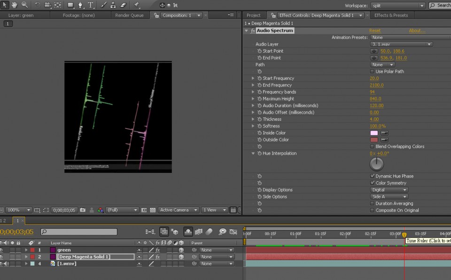451x280 pixels.
Task: Open the Effects & Presets tab
Action: 391,15
